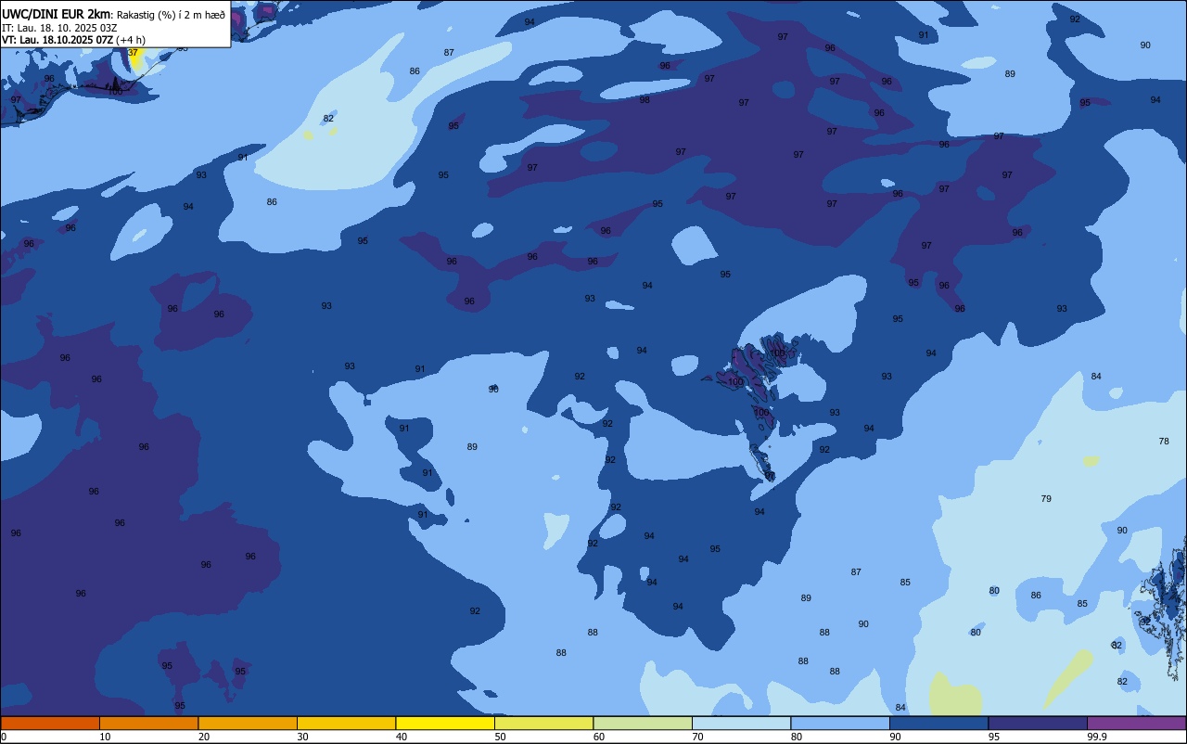Screen dimensions: 1187x744
Task: Click the "79" humidity value on the map
Action: pos(1046,499)
